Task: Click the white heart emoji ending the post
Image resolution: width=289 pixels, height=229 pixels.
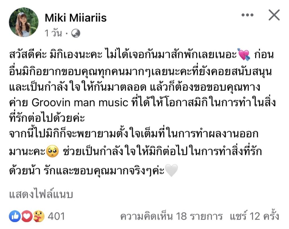Action: [171, 170]
